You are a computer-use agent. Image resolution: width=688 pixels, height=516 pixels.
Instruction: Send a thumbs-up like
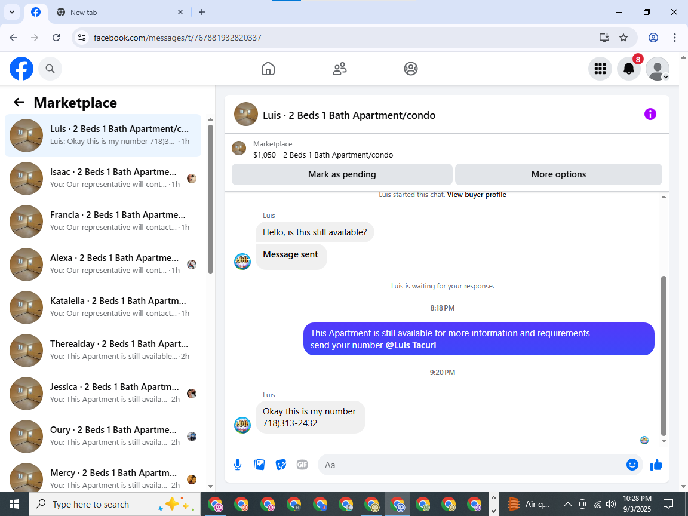tap(656, 465)
